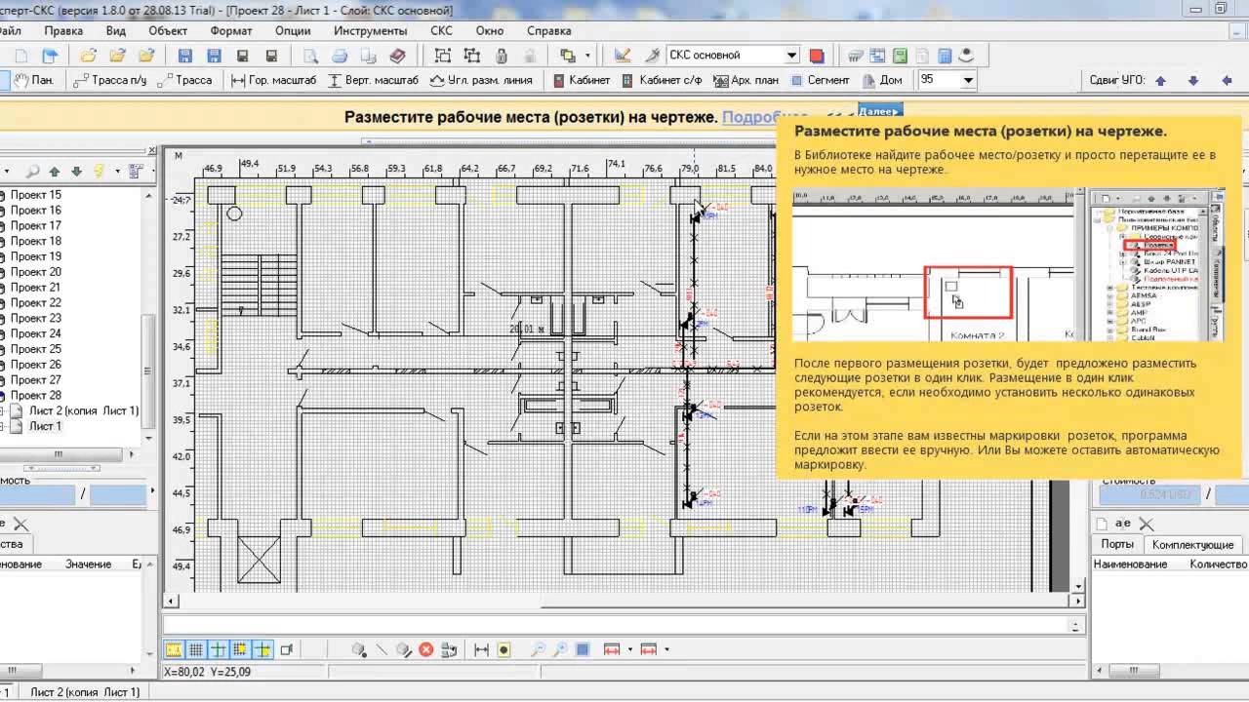Open the Правка menu
Viewport: 1249px width, 702px height.
coord(63,30)
